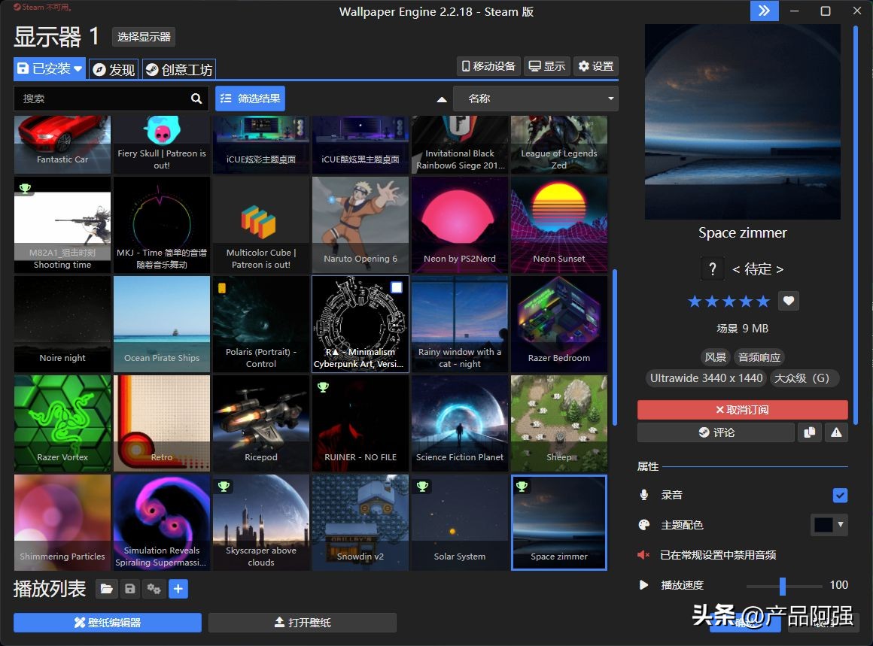Click the search magnifier icon
The image size is (873, 646).
196,99
